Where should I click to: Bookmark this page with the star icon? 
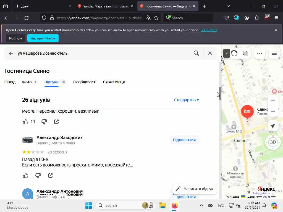(x=156, y=18)
